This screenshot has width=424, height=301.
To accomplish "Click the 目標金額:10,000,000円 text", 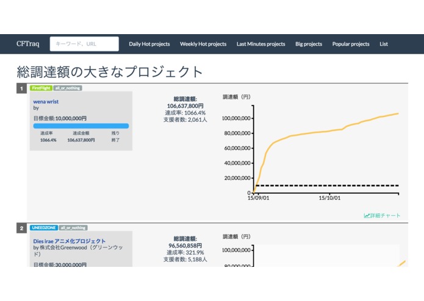I will [60, 118].
